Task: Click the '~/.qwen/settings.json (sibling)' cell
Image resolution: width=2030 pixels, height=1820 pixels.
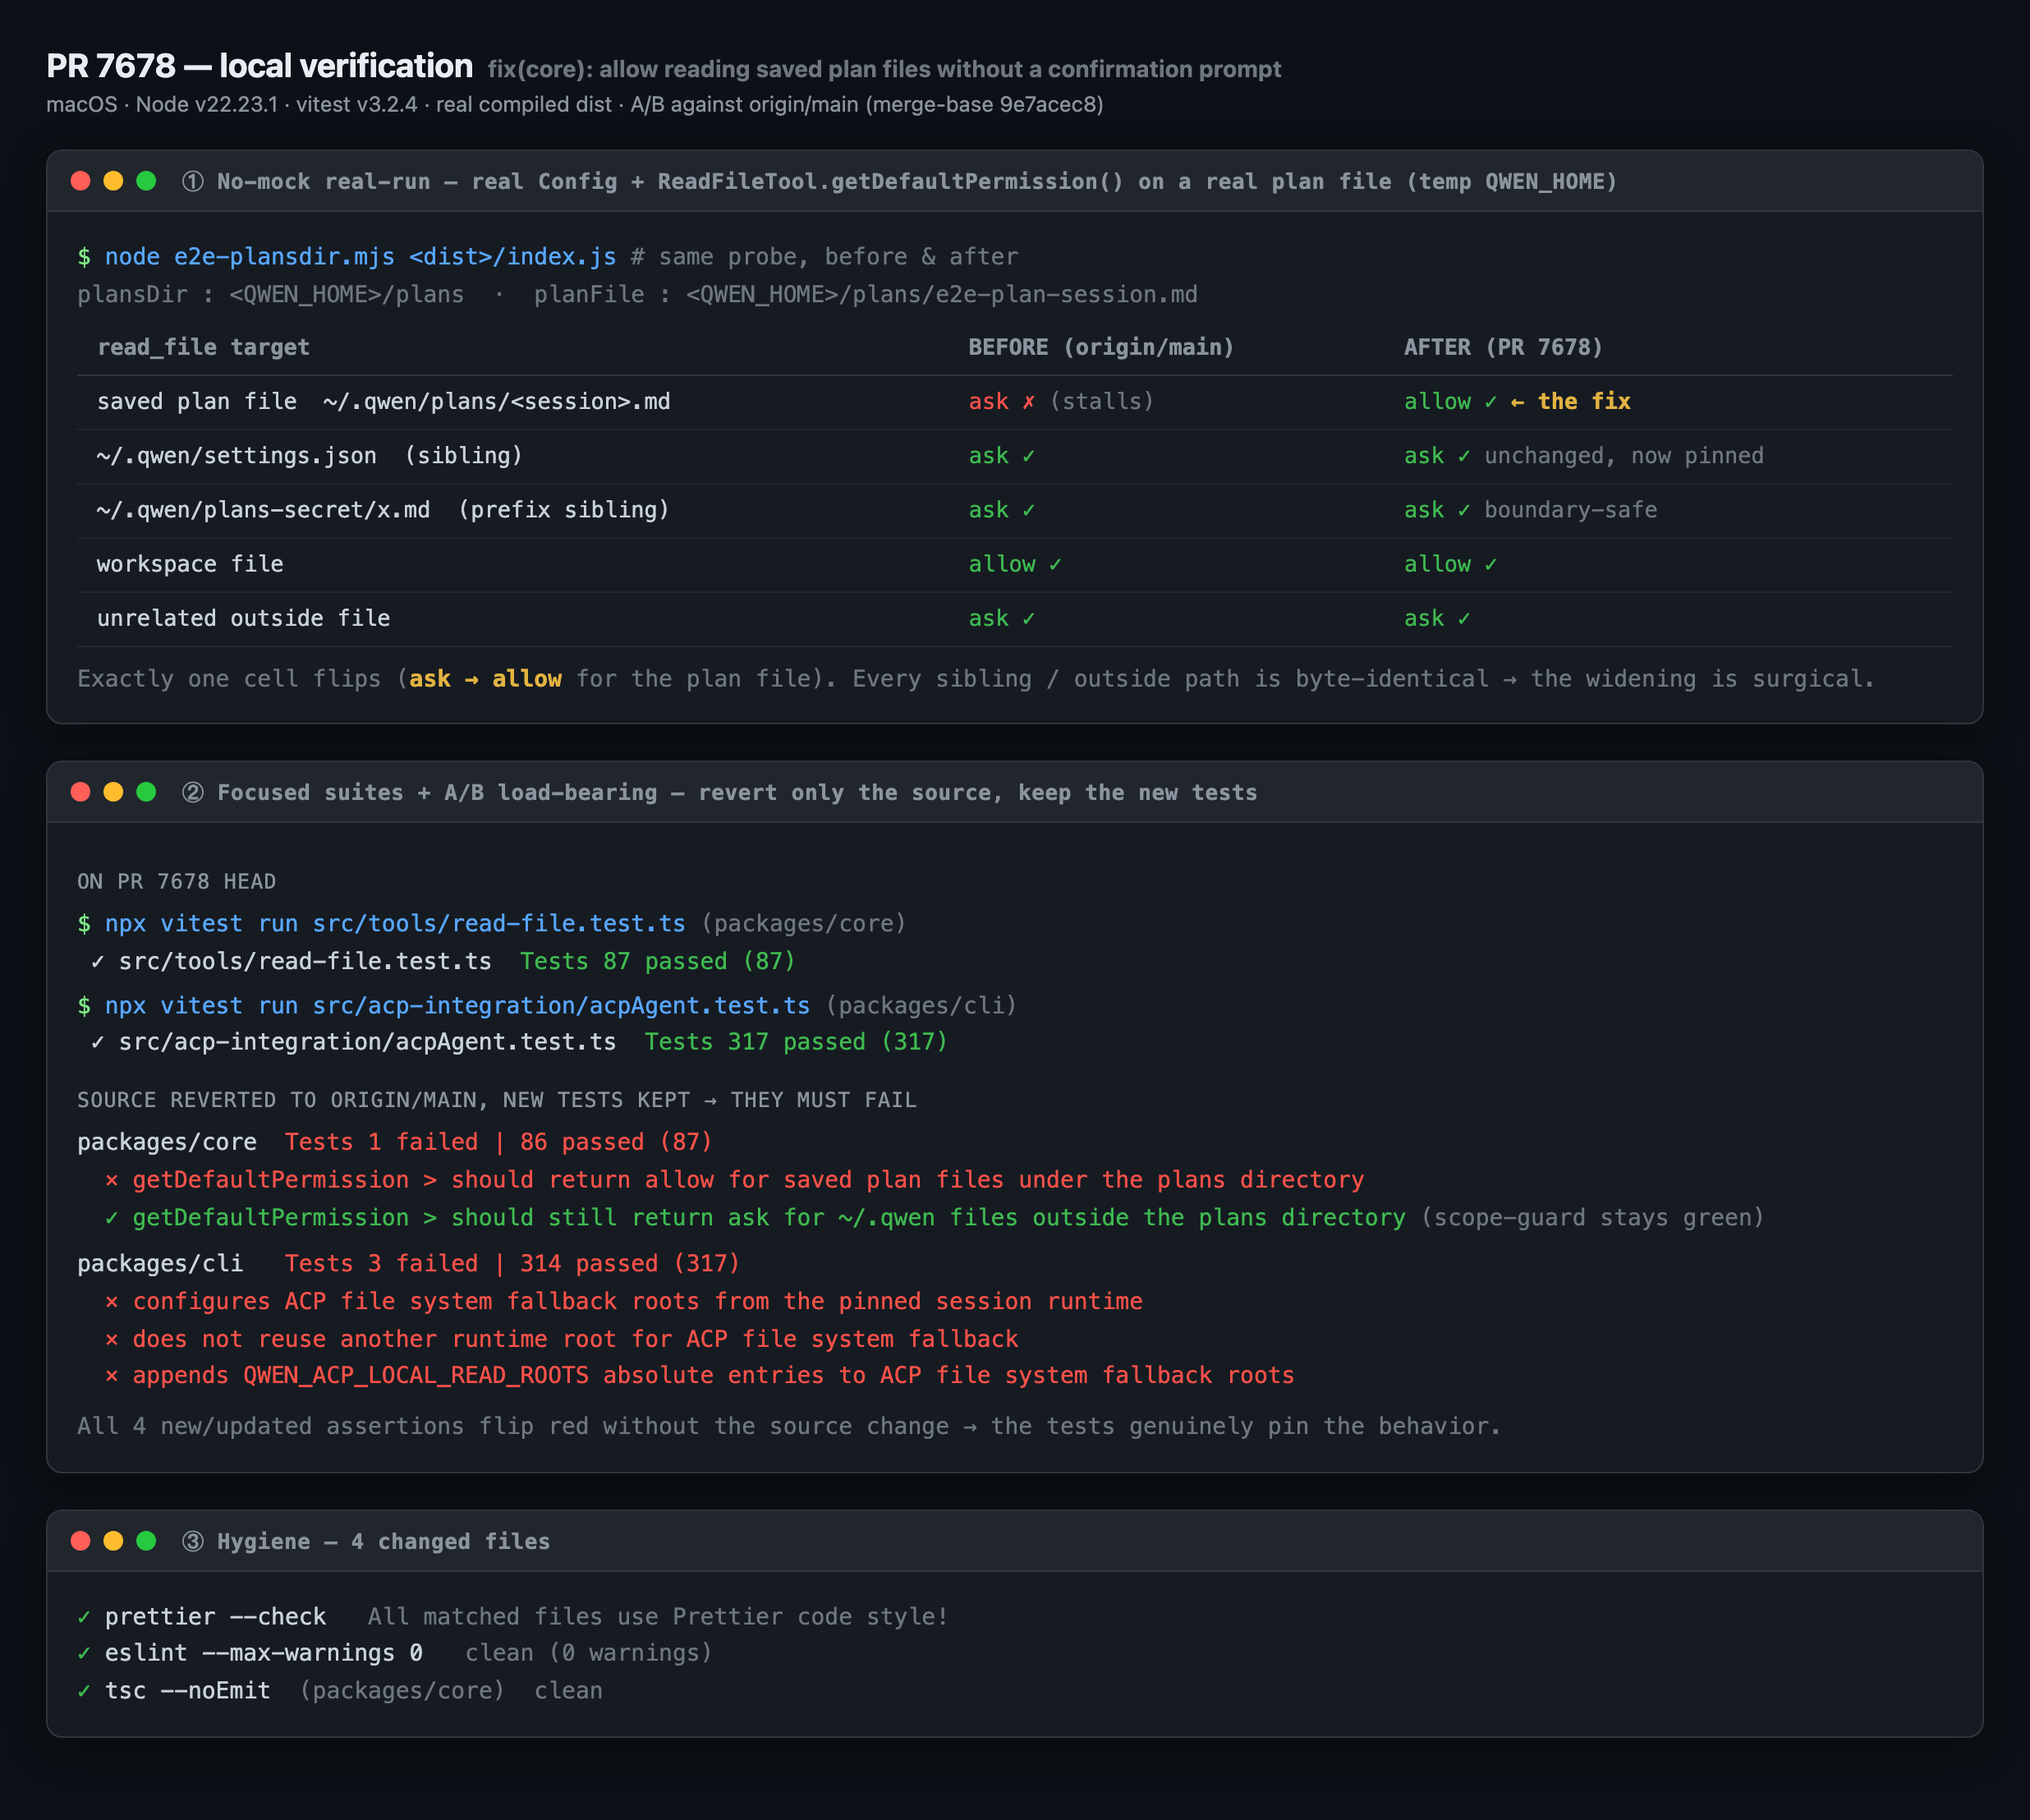Action: click(x=310, y=456)
